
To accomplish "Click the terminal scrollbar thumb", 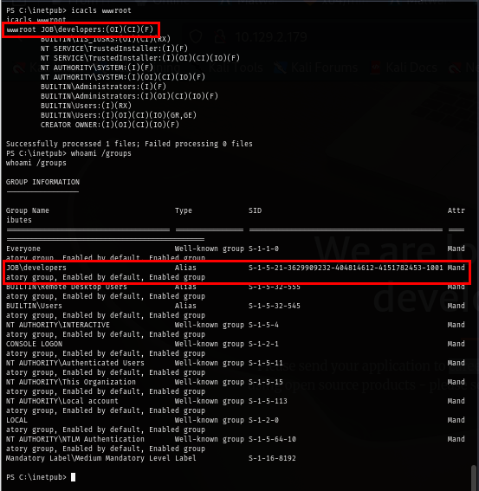I will pos(475,478).
